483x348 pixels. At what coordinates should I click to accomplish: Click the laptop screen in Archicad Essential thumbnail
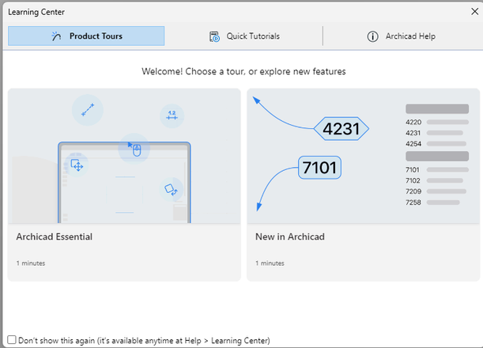click(124, 183)
